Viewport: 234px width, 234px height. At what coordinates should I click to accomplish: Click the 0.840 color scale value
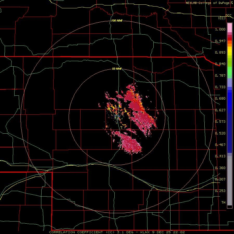pos(220,64)
